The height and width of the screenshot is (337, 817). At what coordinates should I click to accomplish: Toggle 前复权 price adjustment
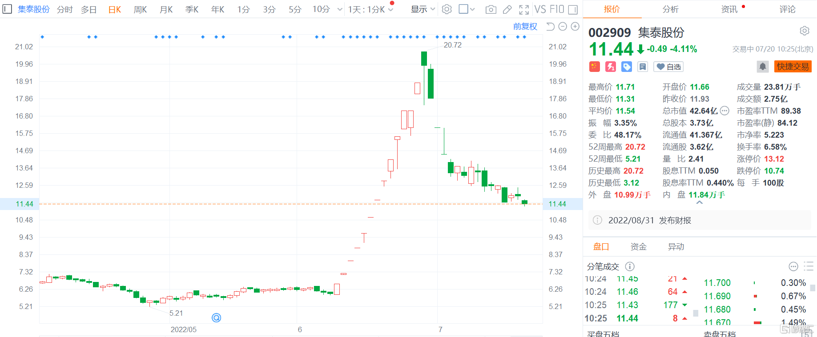point(525,27)
